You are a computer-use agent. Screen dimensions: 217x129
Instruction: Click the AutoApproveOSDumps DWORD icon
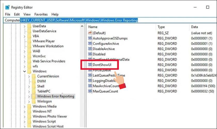[x=90, y=38]
